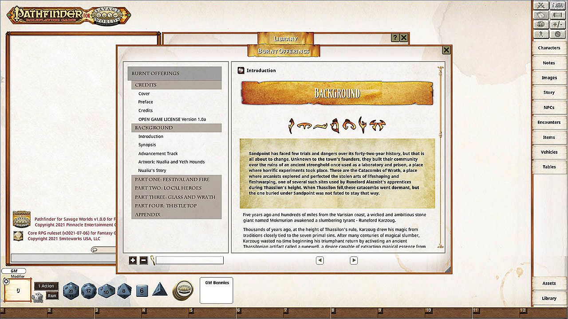Open the Tables sidebar button

click(549, 167)
